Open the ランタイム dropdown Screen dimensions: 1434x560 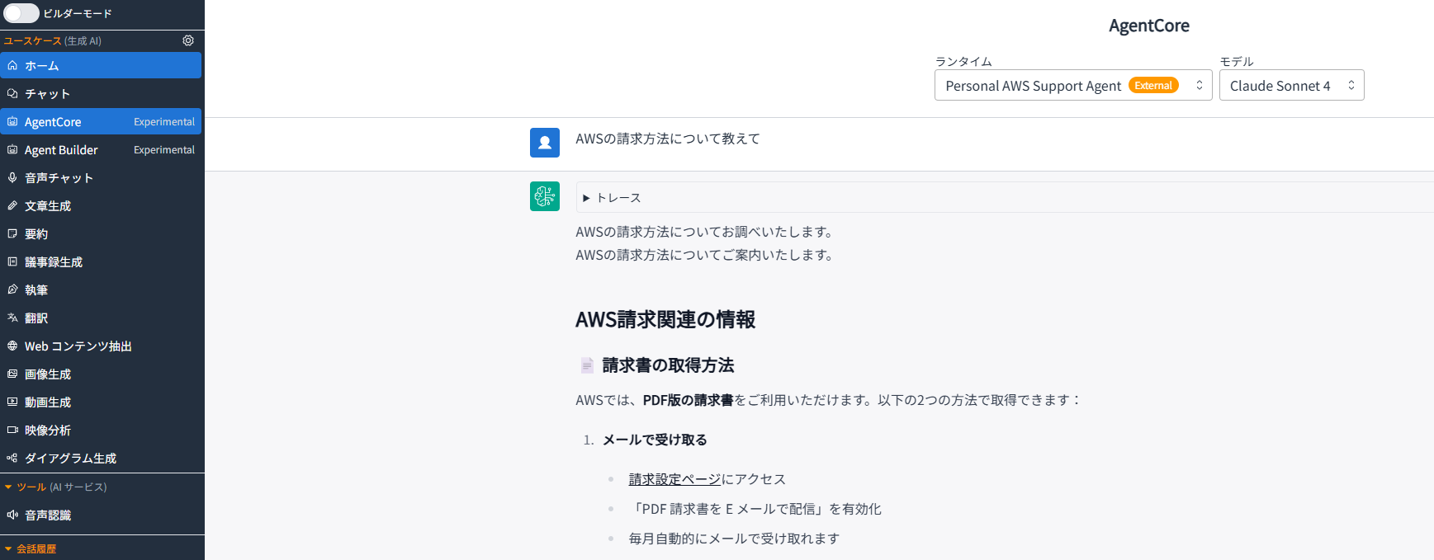coord(1073,85)
